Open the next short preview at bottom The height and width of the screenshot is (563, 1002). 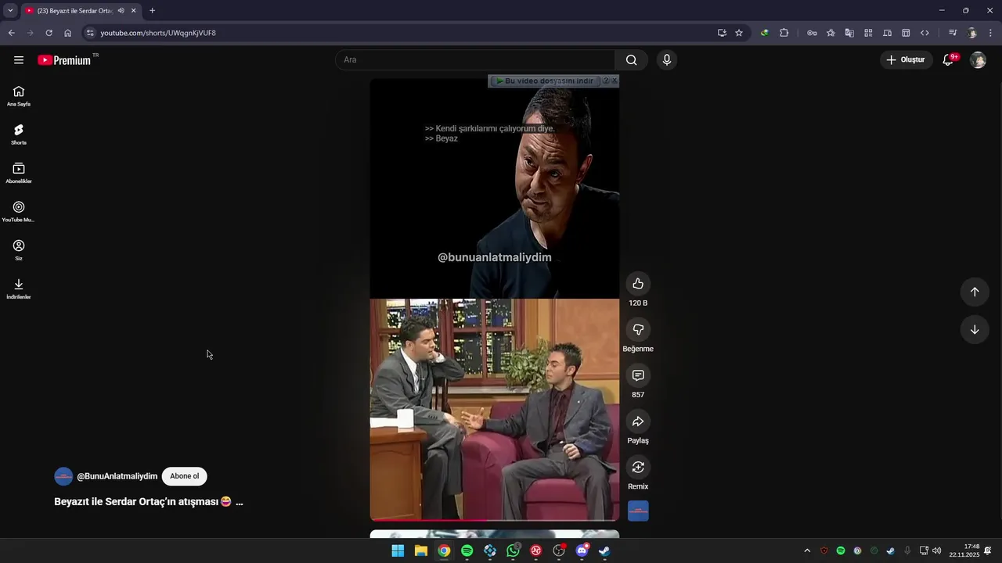coord(495,534)
